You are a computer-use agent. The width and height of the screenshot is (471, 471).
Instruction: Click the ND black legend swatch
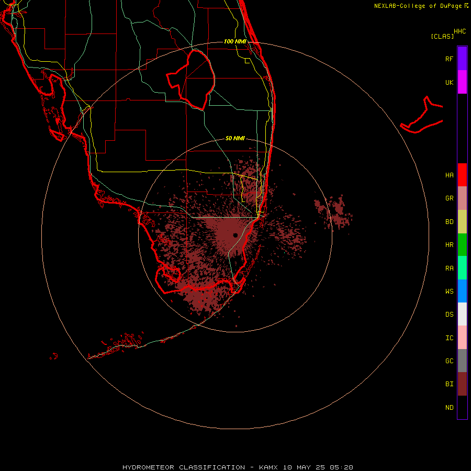click(x=462, y=407)
